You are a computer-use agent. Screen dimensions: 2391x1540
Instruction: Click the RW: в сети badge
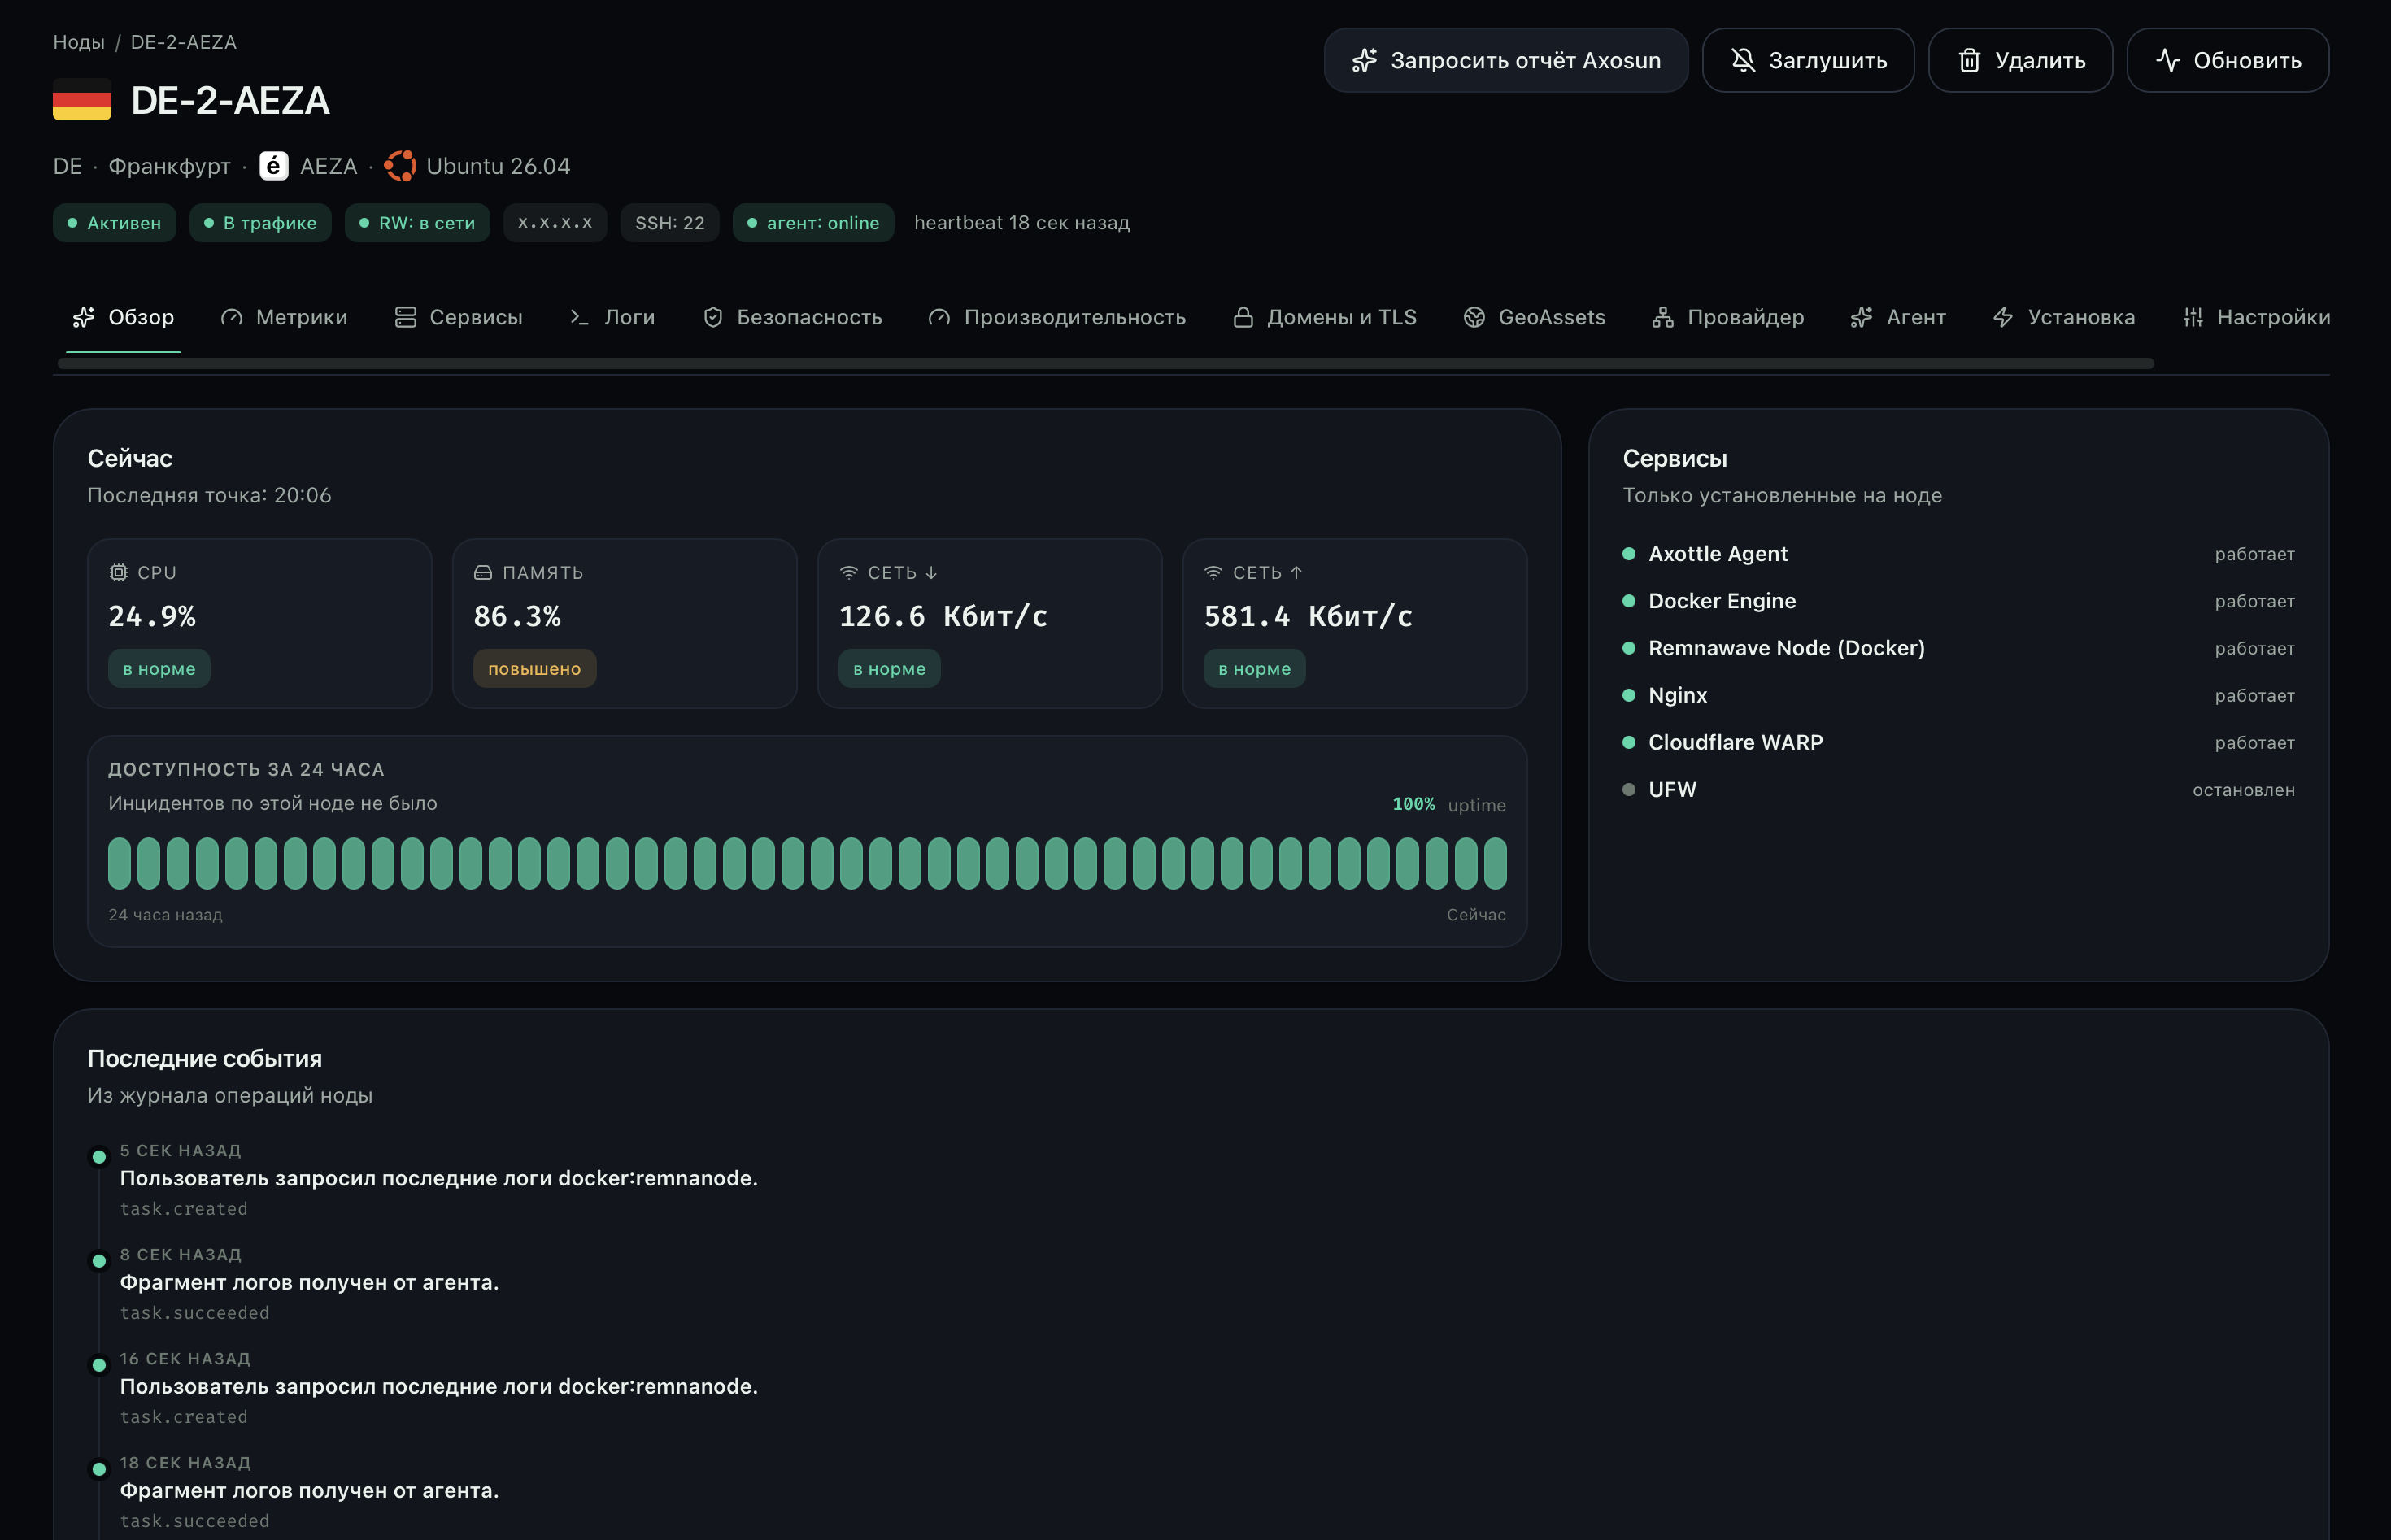[417, 223]
